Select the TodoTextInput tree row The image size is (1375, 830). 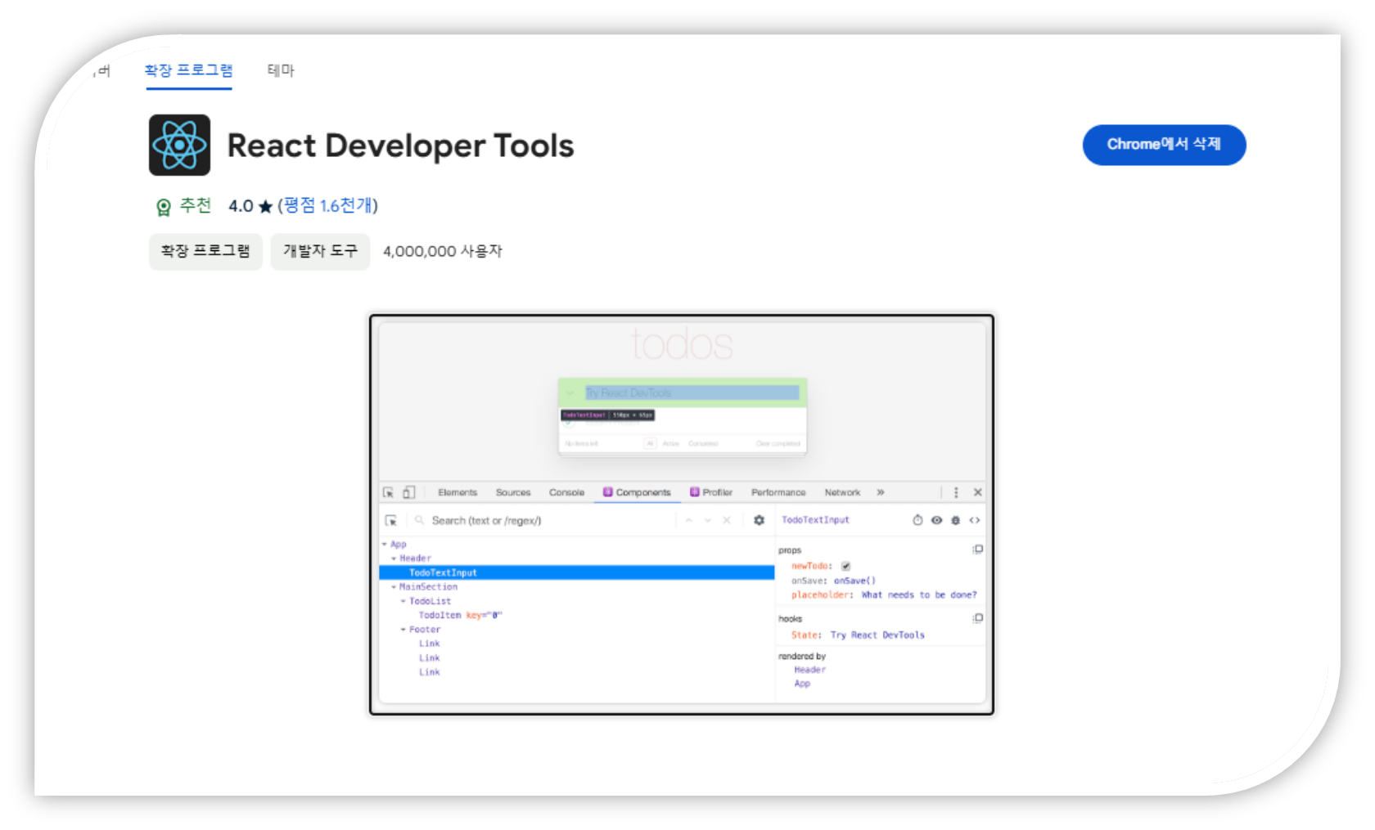pyautogui.click(x=577, y=572)
